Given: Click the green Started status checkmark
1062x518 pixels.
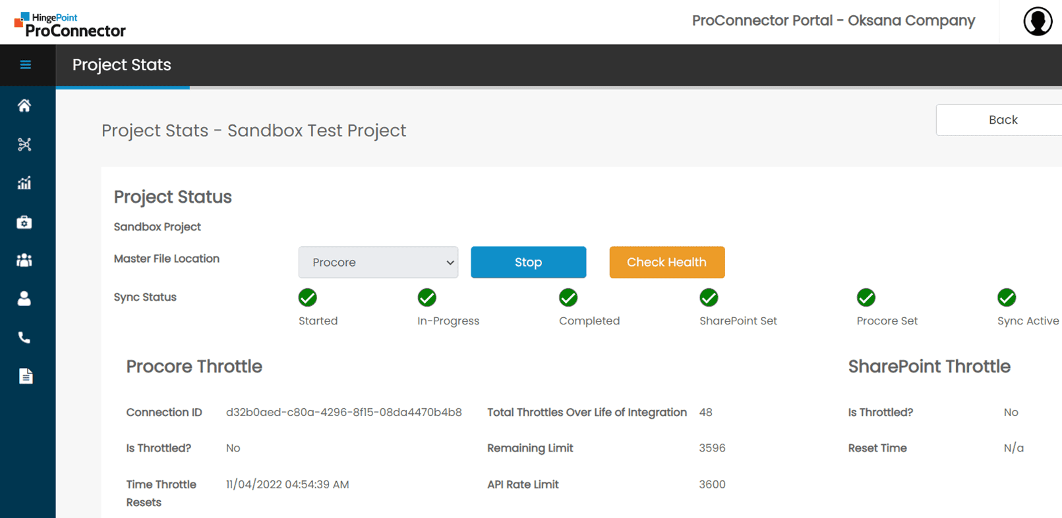Looking at the screenshot, I should (307, 298).
